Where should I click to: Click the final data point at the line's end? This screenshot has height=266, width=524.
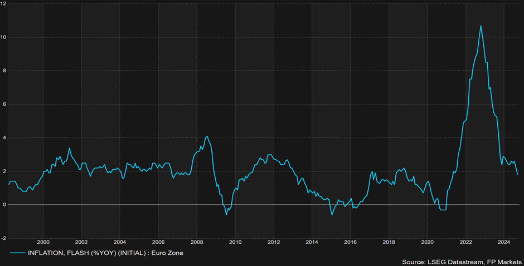coord(517,174)
